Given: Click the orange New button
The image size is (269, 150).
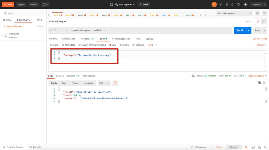Looking at the screenshot, I should (x=8, y=5).
